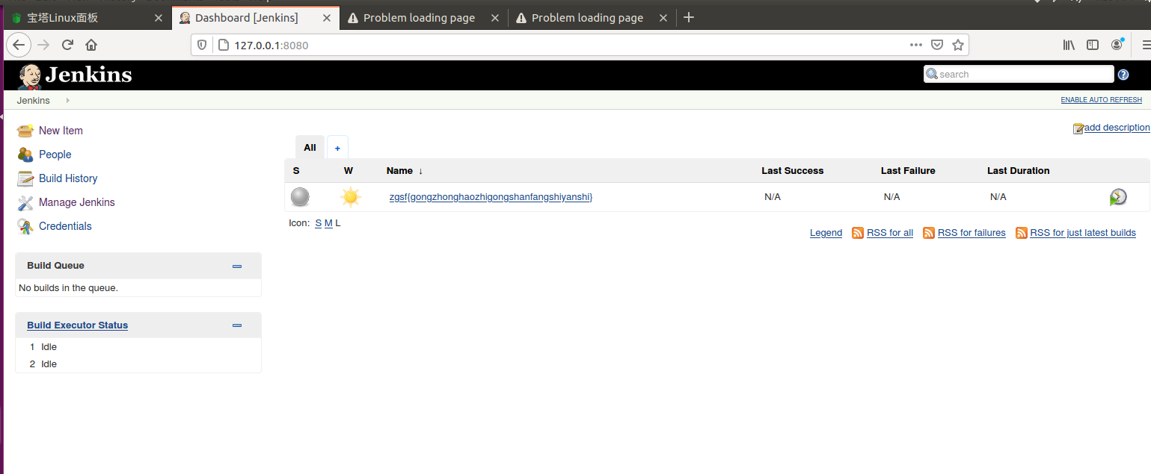Image resolution: width=1151 pixels, height=474 pixels.
Task: Click the add description link
Action: click(x=1117, y=128)
